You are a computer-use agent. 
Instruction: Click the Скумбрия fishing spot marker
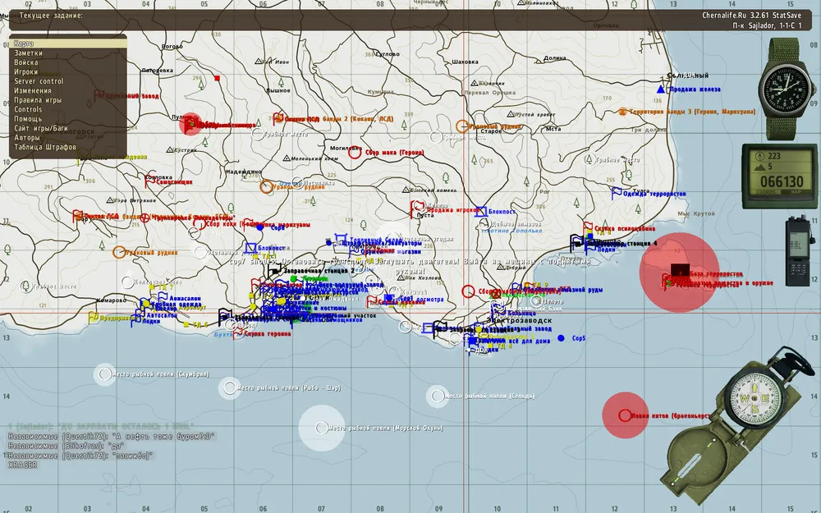pyautogui.click(x=104, y=374)
